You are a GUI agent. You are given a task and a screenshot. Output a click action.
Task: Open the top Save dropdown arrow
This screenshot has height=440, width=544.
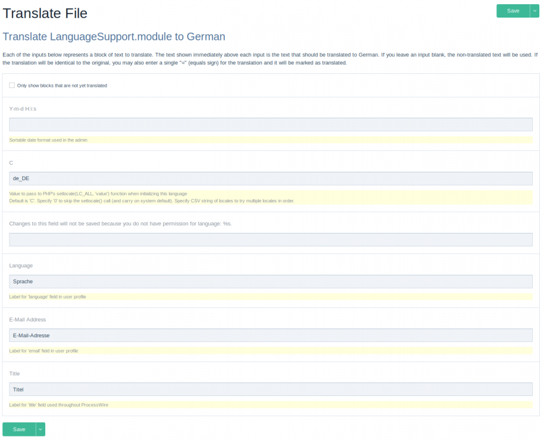(535, 11)
